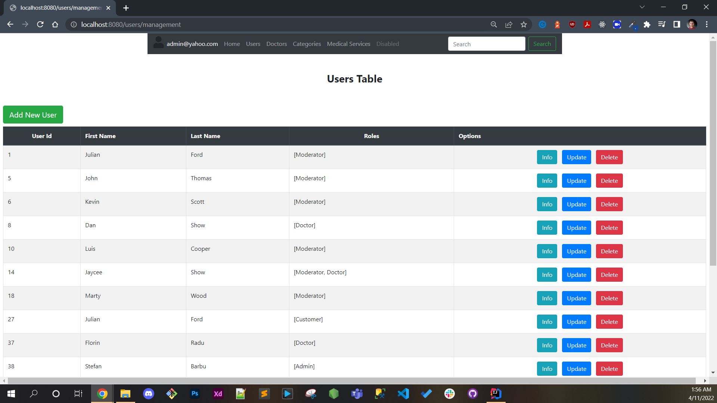Switch to the Categories page
Image resolution: width=717 pixels, height=403 pixels.
(306, 44)
